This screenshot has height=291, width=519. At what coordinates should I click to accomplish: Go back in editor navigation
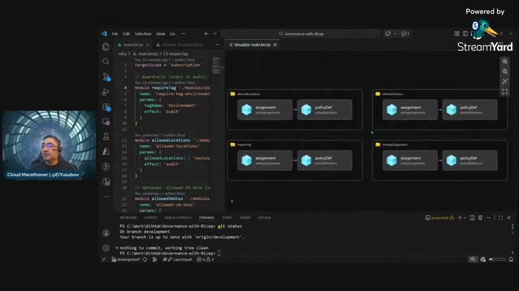[x=206, y=34]
